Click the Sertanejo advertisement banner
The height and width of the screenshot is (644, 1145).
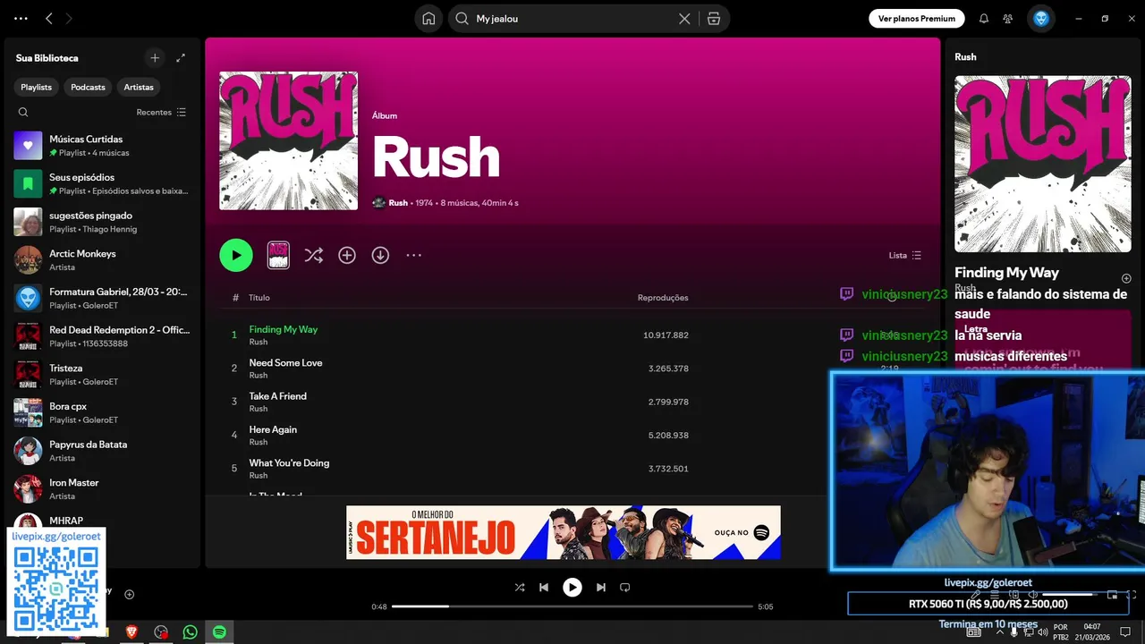click(564, 532)
